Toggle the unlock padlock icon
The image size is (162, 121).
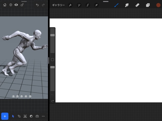(x=22, y=5)
